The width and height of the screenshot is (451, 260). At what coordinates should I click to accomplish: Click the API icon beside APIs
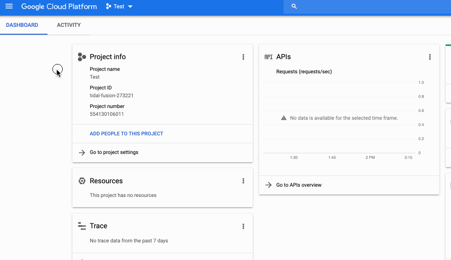click(268, 57)
